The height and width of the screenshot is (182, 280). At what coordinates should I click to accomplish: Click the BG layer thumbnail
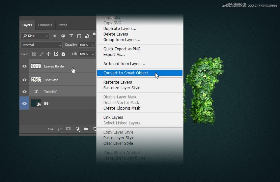(x=36, y=103)
